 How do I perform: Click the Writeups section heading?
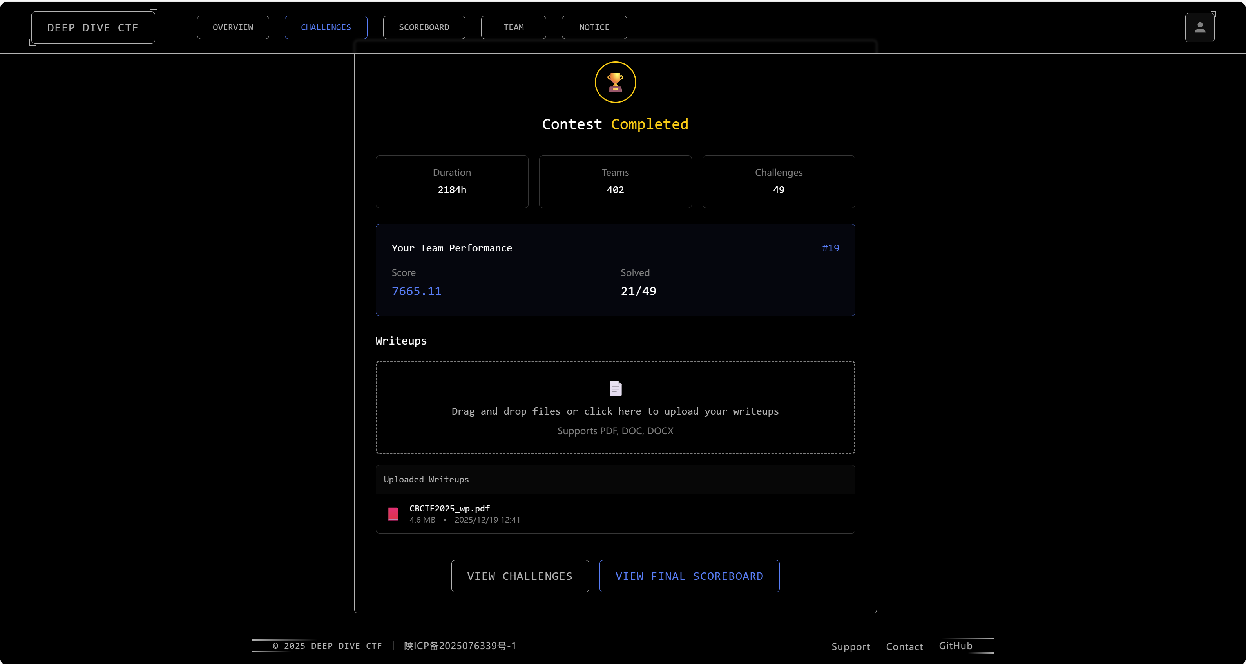tap(401, 341)
